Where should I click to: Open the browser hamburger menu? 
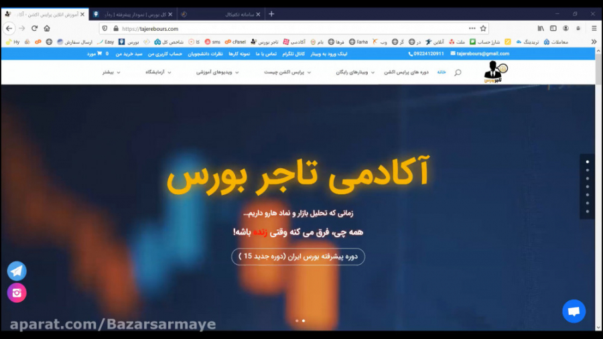point(594,28)
